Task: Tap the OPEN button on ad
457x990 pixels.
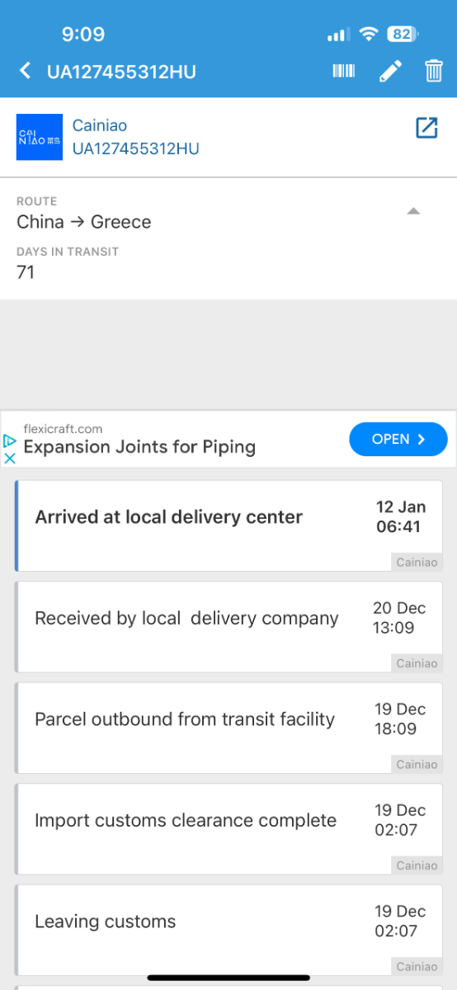Action: point(398,439)
